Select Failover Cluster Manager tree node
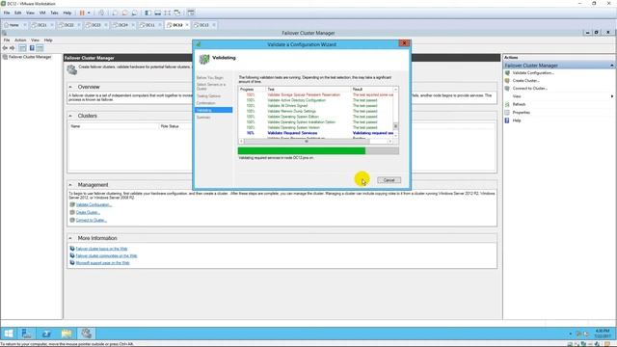The image size is (617, 347). [30, 57]
